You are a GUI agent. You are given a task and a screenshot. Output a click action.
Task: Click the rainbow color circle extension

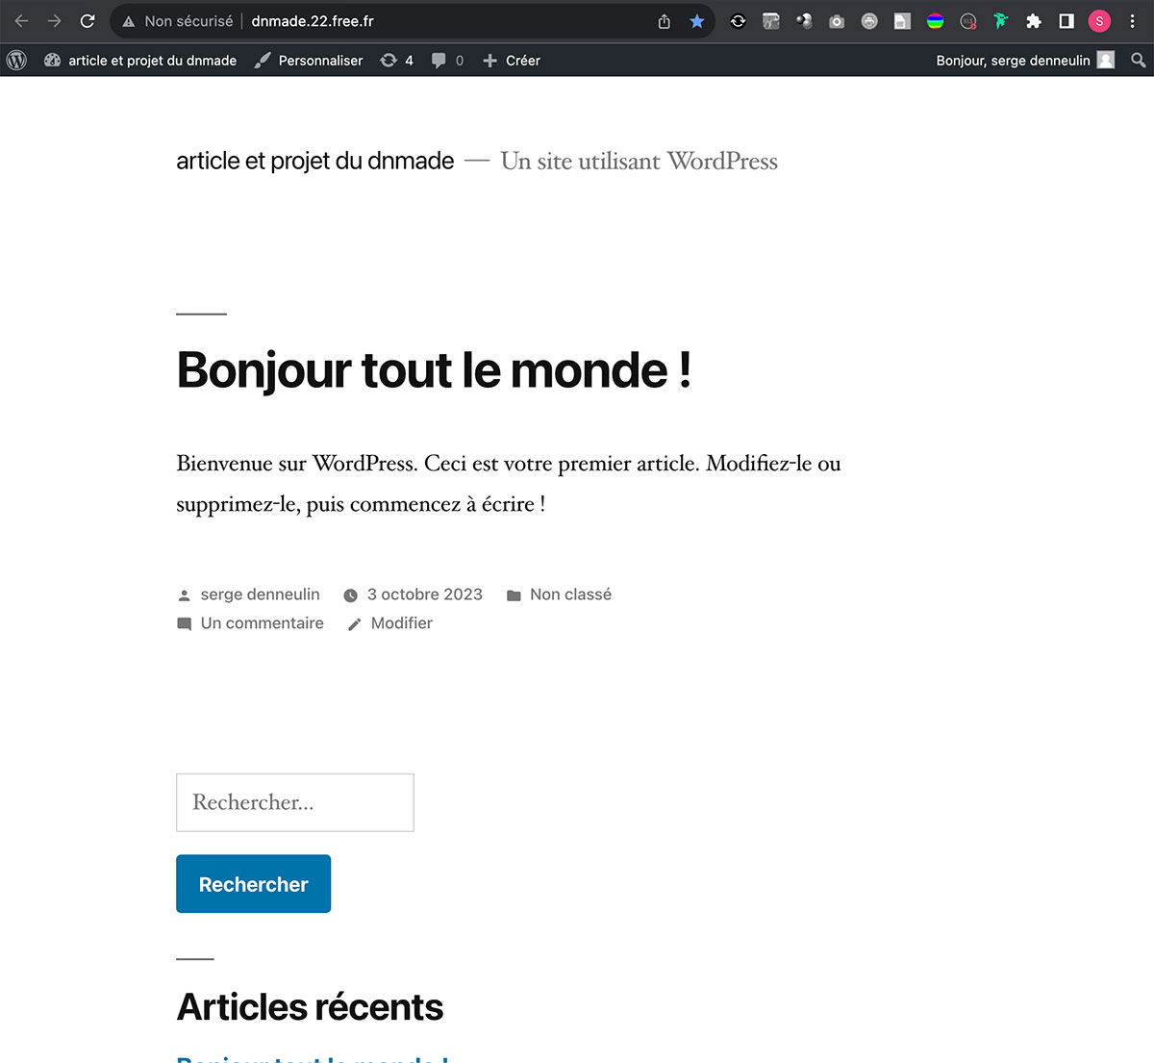(x=935, y=21)
